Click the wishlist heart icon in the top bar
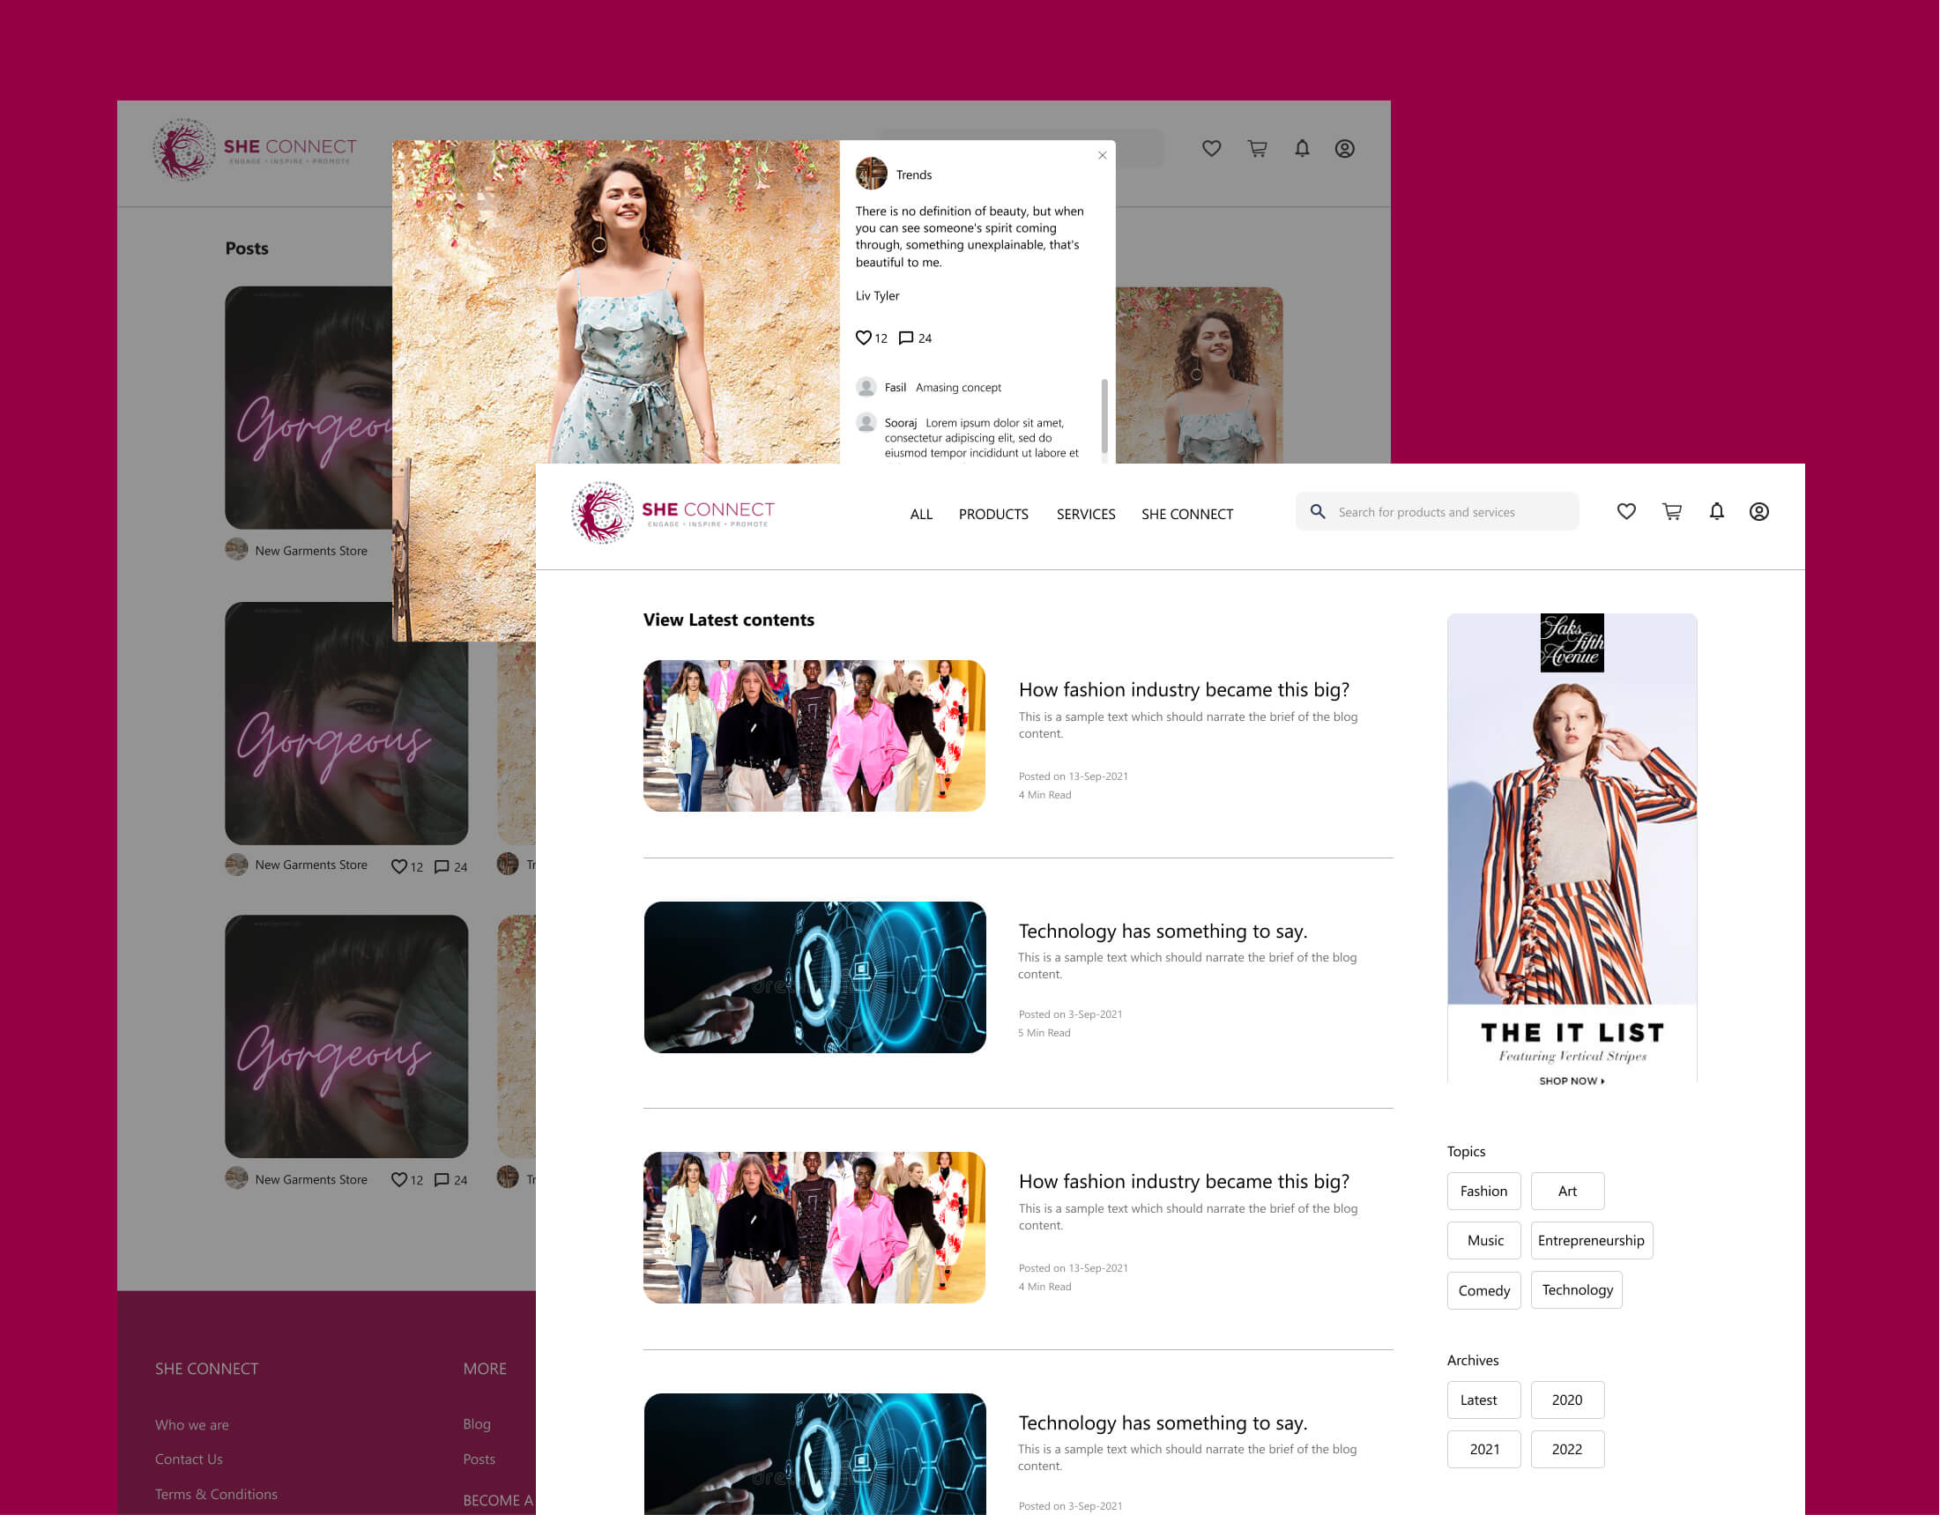The width and height of the screenshot is (1940, 1515). point(1626,511)
